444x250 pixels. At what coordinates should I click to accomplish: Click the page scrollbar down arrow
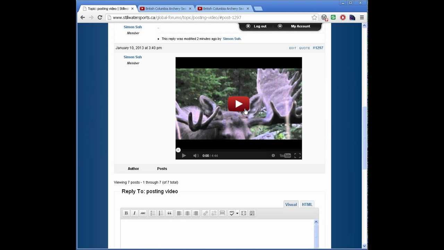tap(365, 246)
